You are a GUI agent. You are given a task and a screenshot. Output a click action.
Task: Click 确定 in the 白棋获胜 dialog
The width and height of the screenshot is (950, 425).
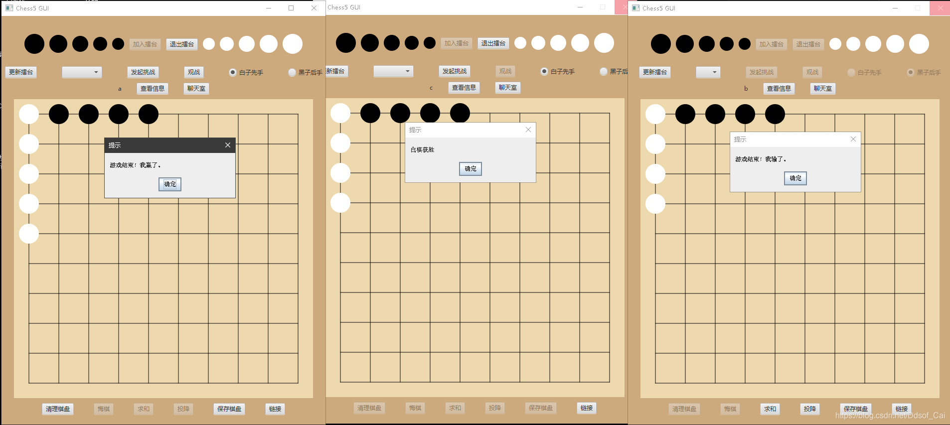point(471,169)
